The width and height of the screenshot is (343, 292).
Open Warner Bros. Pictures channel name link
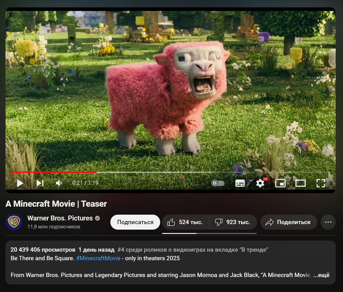60,218
